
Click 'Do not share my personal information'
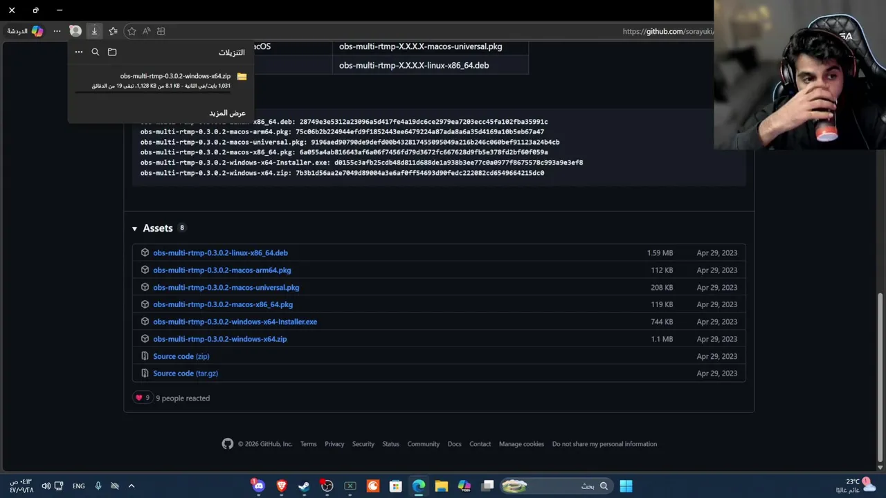click(605, 444)
